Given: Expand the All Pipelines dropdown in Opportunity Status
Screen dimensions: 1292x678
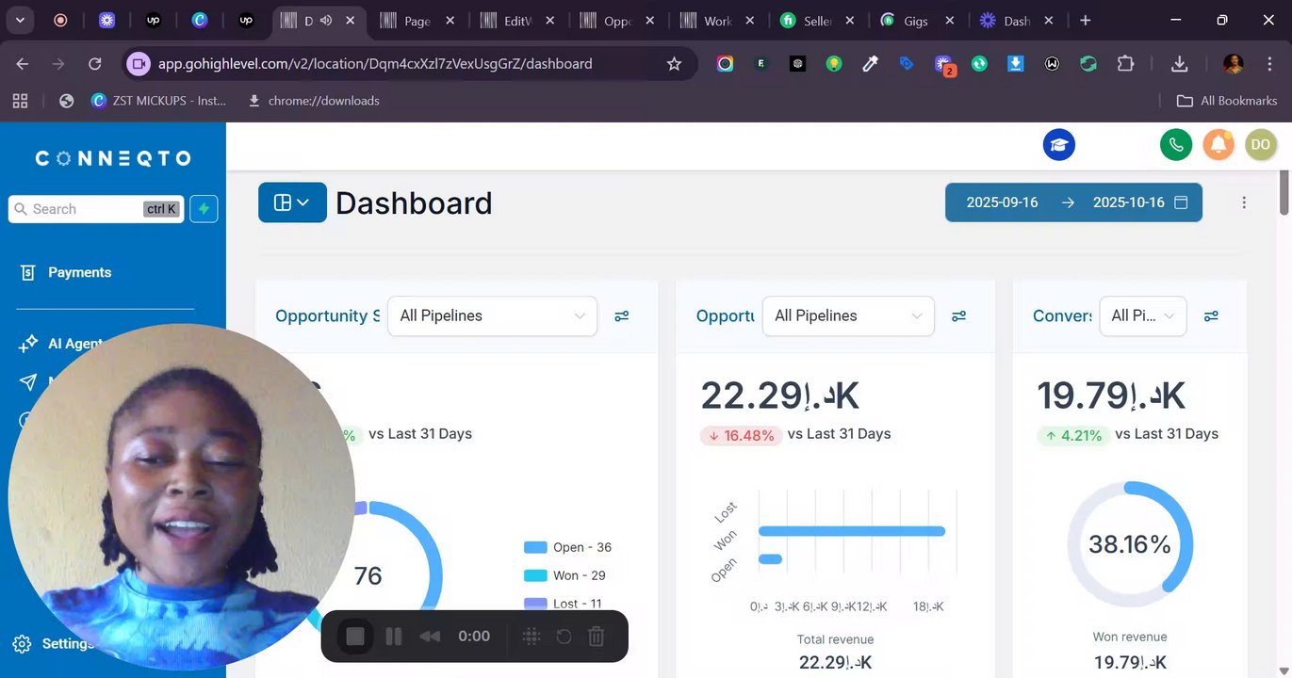Looking at the screenshot, I should click(492, 316).
